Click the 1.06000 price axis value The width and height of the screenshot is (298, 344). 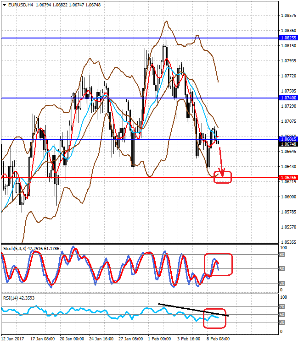pos(288,197)
